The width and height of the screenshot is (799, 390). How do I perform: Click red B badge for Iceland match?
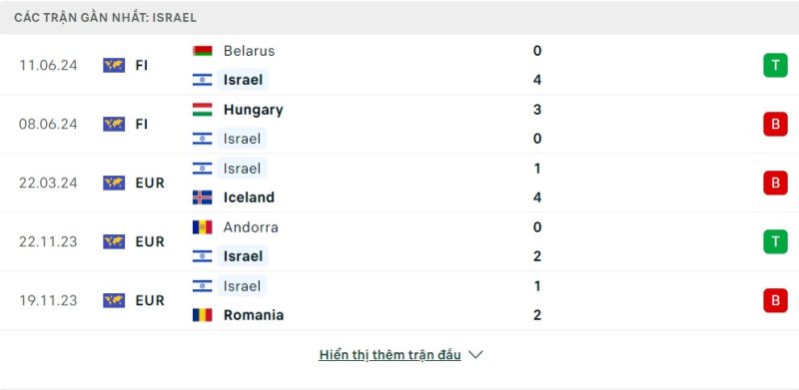pos(775,183)
